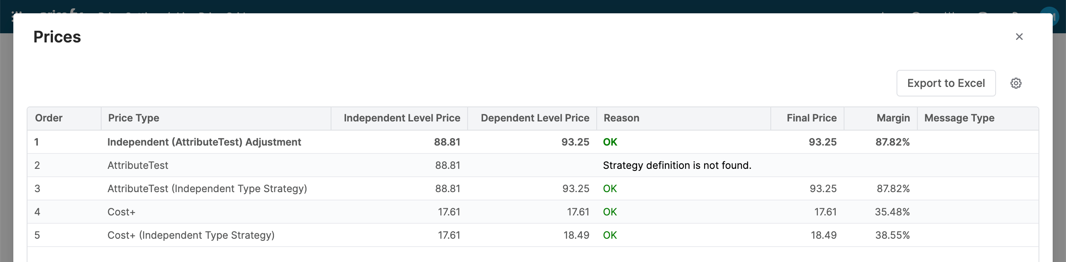Sort by Independent Level Price header
Image resolution: width=1066 pixels, height=262 pixels.
[x=401, y=118]
